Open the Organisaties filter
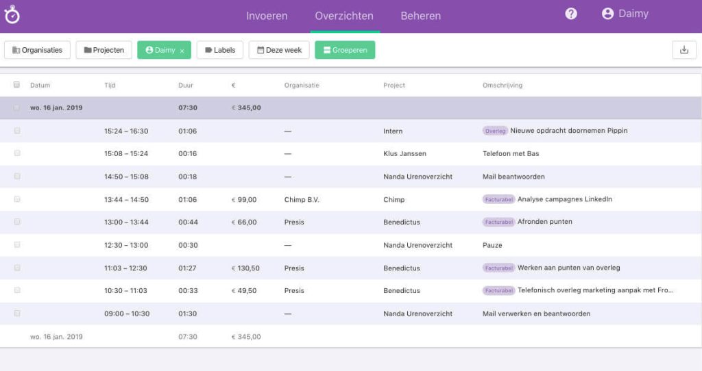This screenshot has width=702, height=371. tap(37, 50)
